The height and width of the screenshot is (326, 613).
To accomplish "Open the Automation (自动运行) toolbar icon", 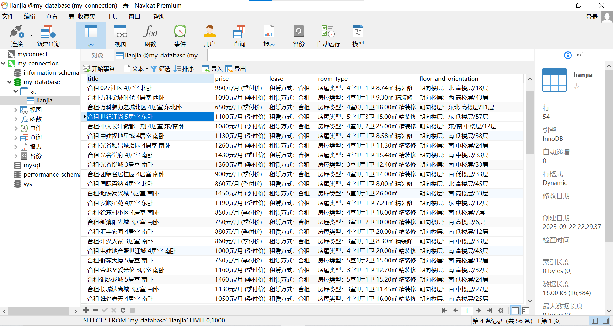I will pyautogui.click(x=328, y=35).
